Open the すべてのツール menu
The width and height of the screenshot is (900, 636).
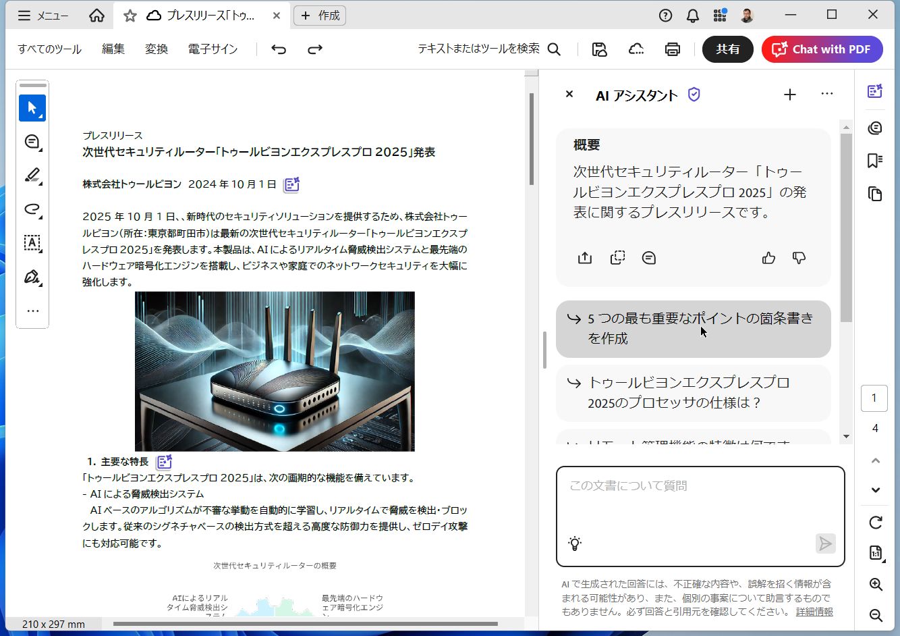coord(49,49)
